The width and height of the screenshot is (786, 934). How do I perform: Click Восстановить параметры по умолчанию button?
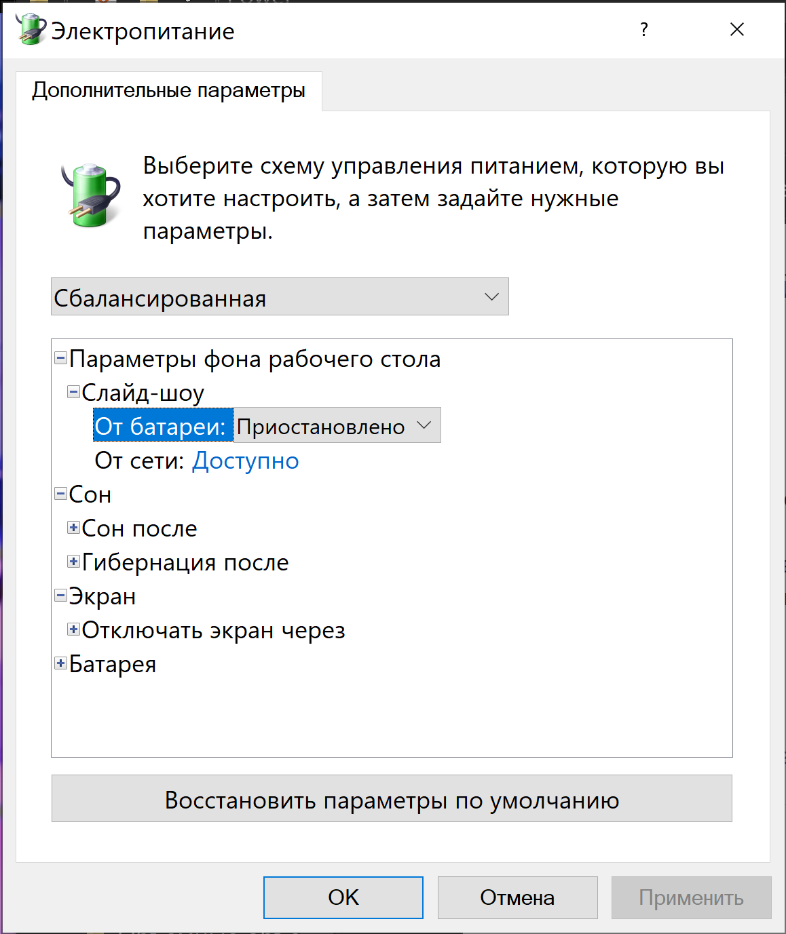tap(392, 799)
